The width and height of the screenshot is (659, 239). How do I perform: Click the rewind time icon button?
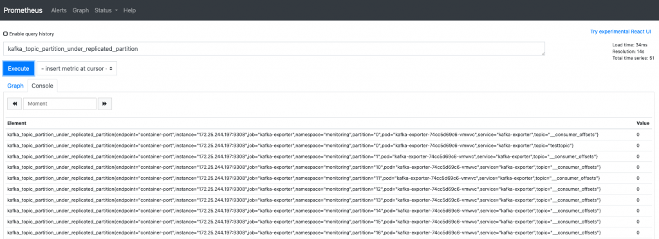15,104
